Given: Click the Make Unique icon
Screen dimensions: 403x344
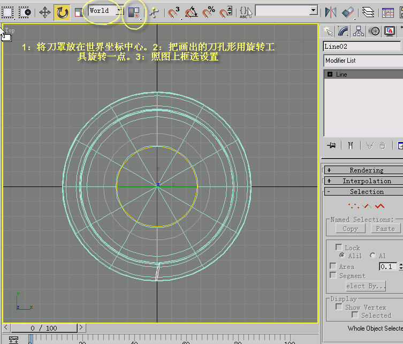Looking at the screenshot, I should click(370, 145).
